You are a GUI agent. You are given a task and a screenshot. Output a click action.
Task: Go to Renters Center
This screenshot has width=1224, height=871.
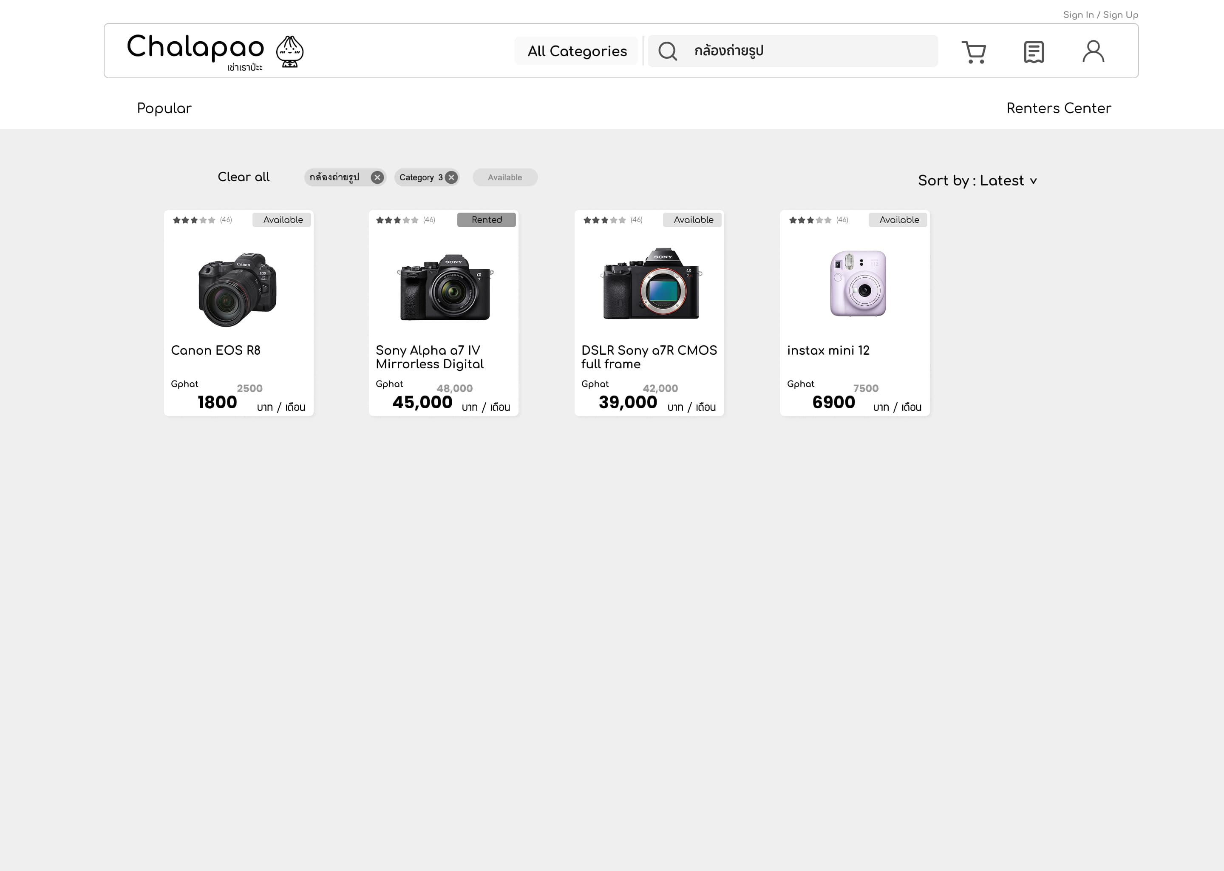pos(1058,108)
